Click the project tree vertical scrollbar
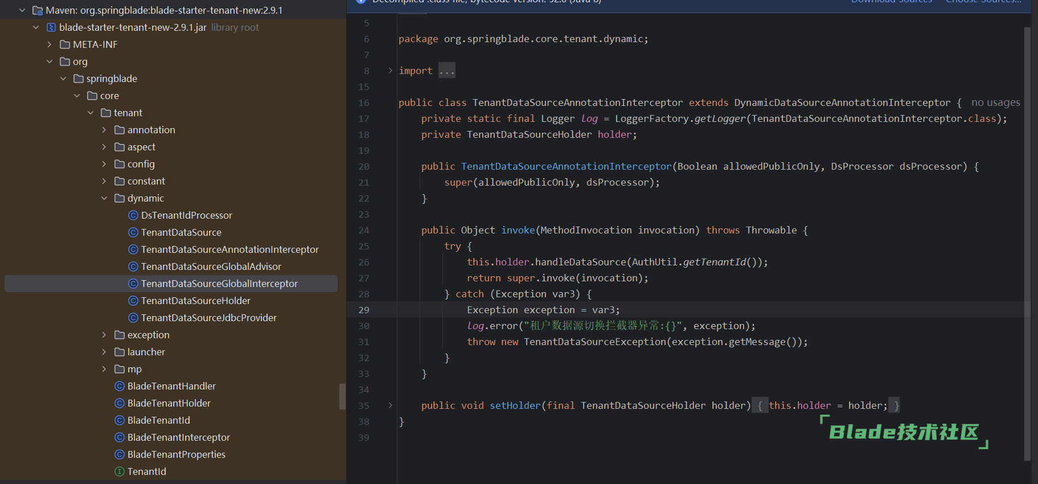1038x484 pixels. pos(342,396)
